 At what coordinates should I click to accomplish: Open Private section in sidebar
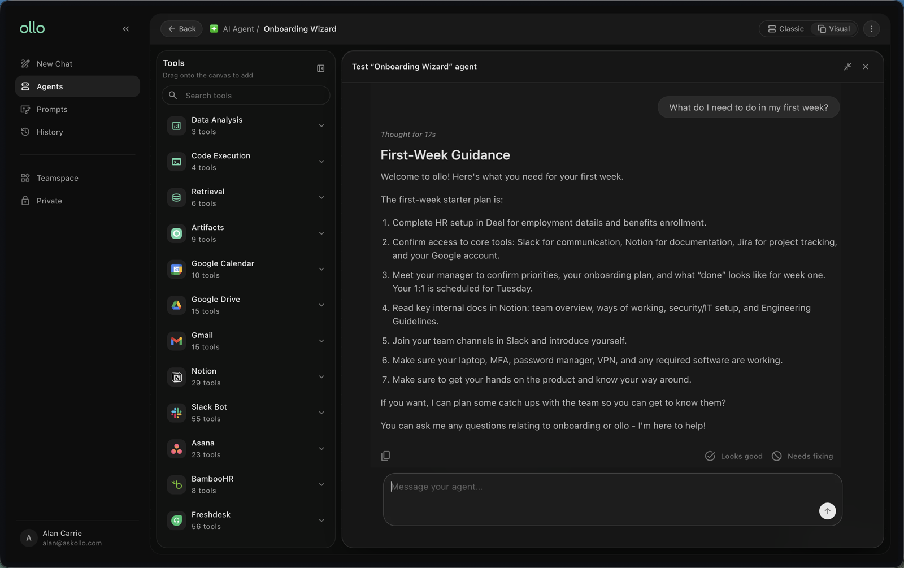[x=77, y=201]
